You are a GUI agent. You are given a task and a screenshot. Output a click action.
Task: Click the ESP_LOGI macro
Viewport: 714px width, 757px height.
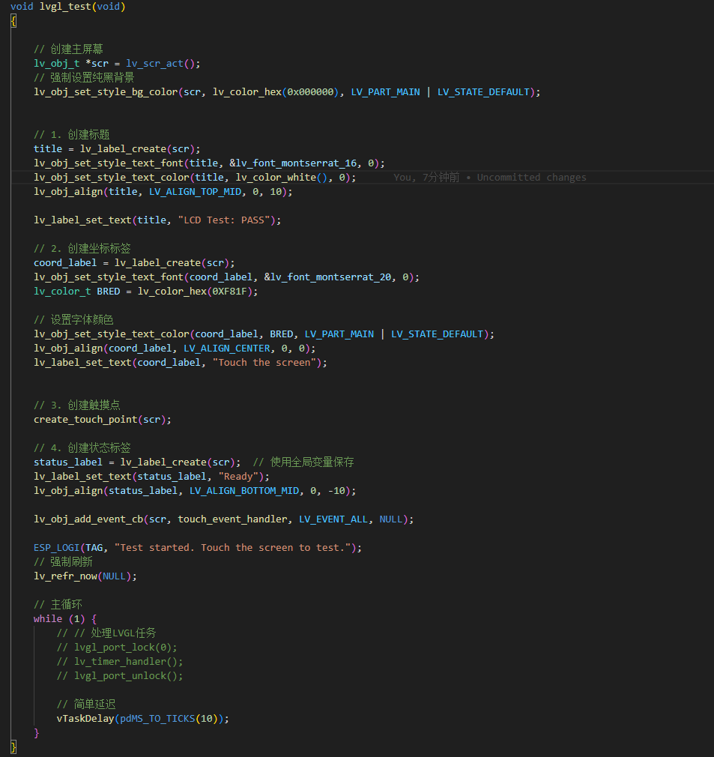(56, 548)
